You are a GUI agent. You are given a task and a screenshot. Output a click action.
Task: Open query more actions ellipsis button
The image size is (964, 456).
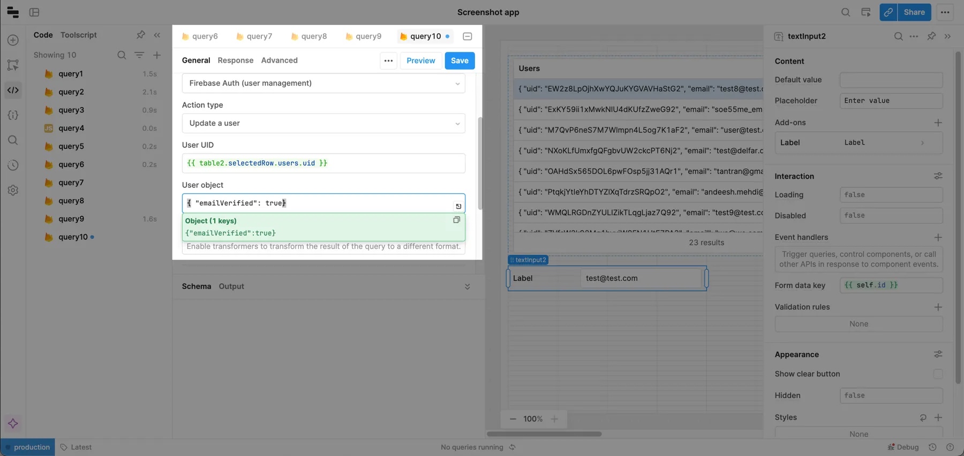pos(388,60)
